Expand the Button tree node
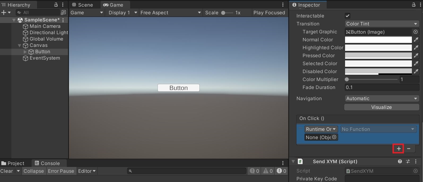The image size is (423, 182). pyautogui.click(x=25, y=52)
